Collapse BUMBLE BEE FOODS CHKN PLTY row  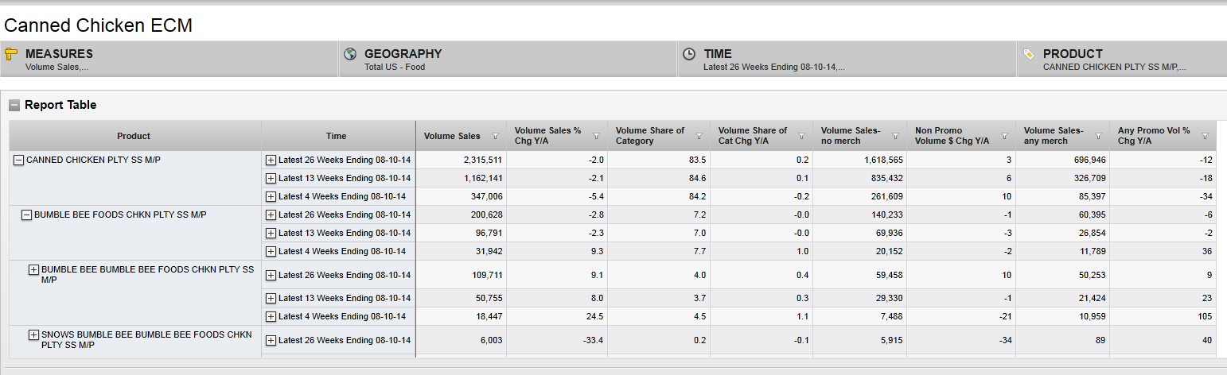[26, 215]
